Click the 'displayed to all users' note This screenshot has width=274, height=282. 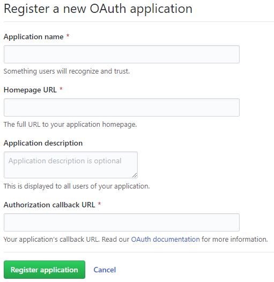pyautogui.click(x=77, y=186)
